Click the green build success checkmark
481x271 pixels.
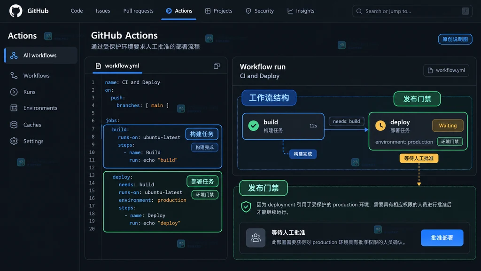click(x=253, y=126)
